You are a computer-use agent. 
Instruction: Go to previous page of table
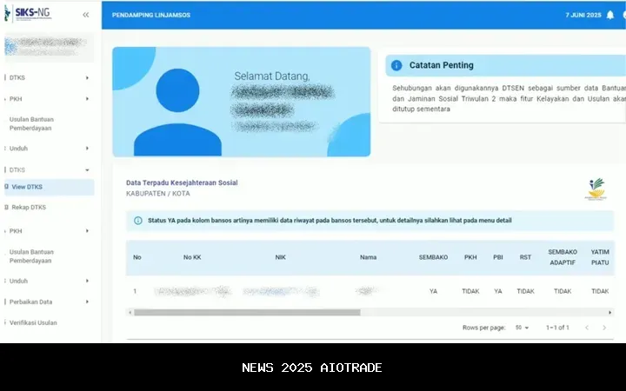586,328
